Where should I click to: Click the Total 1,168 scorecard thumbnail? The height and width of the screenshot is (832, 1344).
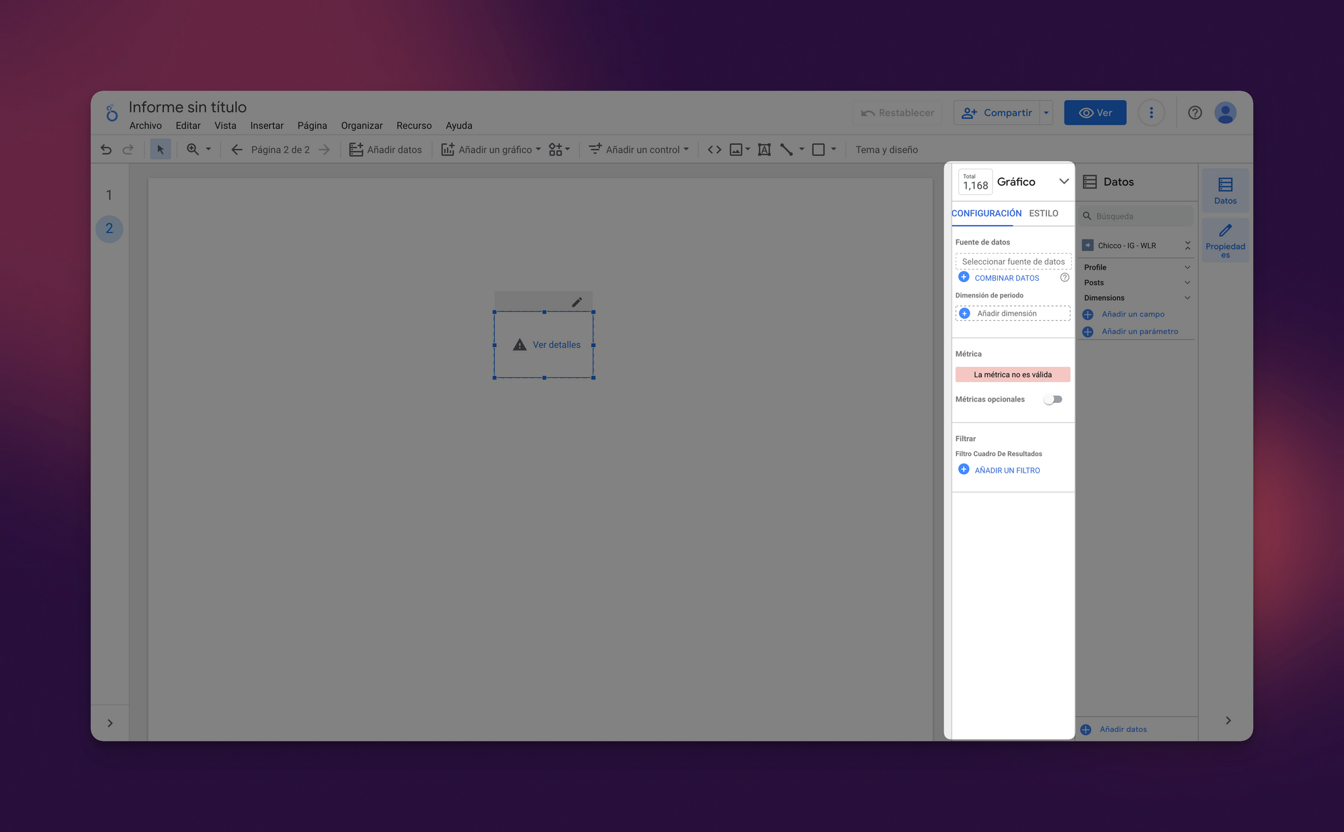coord(975,182)
